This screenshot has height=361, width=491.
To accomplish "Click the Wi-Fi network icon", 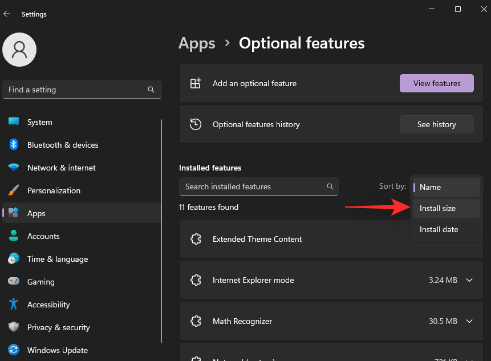I will coord(14,168).
